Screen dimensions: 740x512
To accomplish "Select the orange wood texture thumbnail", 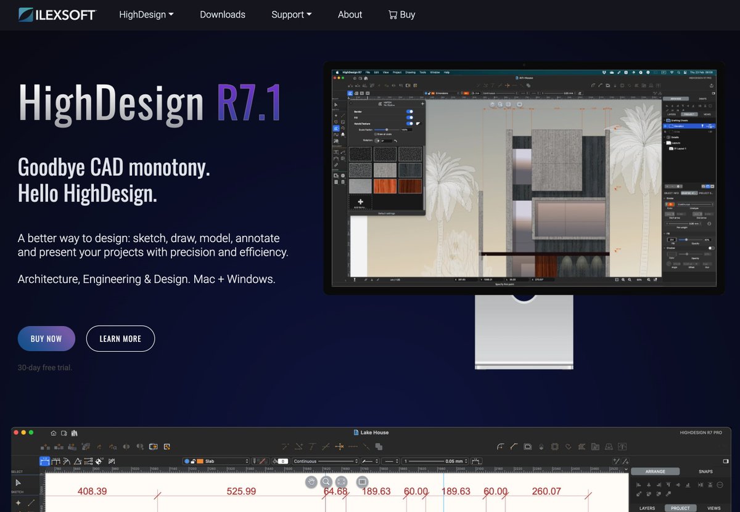I will coord(385,186).
